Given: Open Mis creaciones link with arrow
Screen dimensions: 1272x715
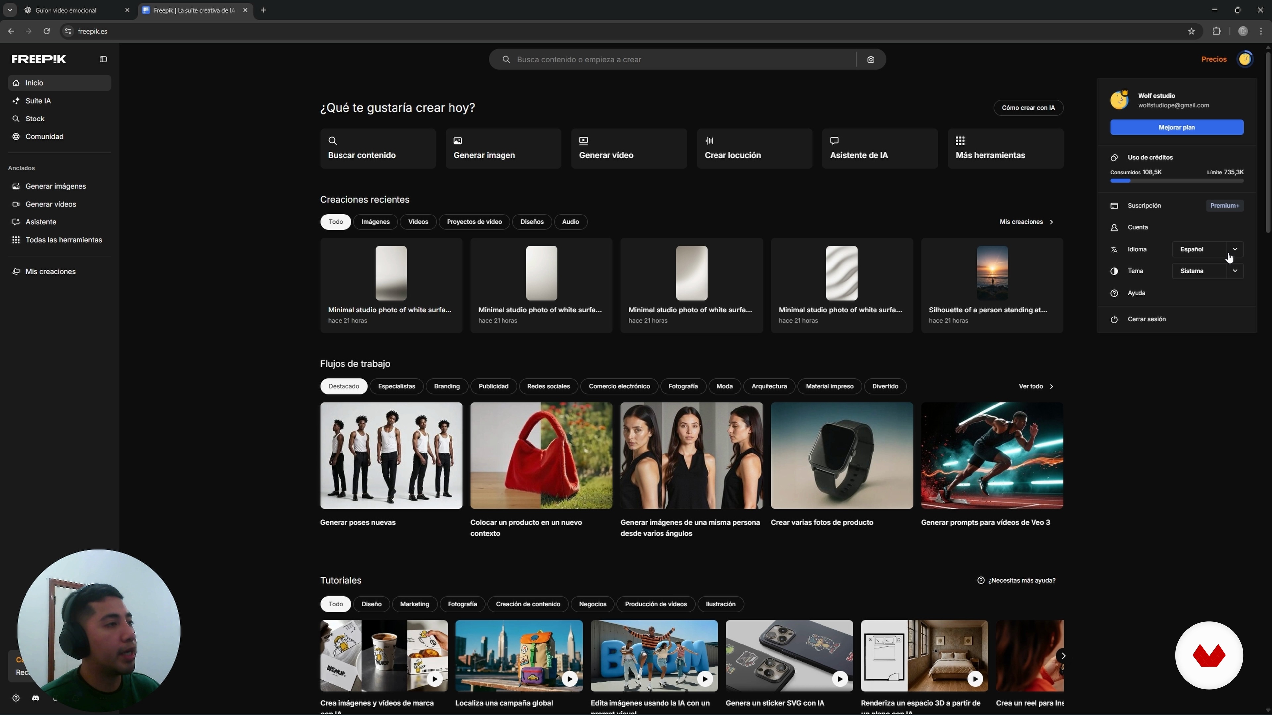Looking at the screenshot, I should pyautogui.click(x=1027, y=222).
